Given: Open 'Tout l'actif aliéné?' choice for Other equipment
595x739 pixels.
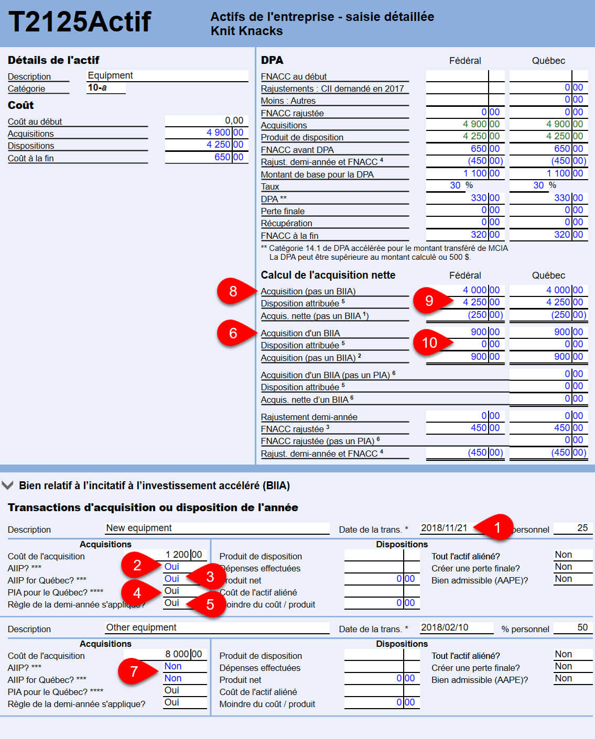Looking at the screenshot, I should pyautogui.click(x=572, y=654).
